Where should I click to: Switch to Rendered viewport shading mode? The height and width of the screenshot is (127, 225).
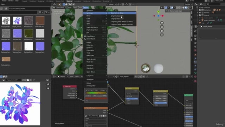point(188,8)
